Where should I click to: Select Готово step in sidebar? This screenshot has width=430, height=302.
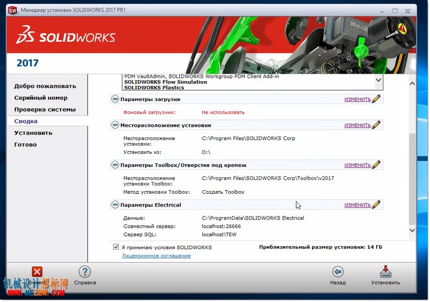click(x=26, y=145)
